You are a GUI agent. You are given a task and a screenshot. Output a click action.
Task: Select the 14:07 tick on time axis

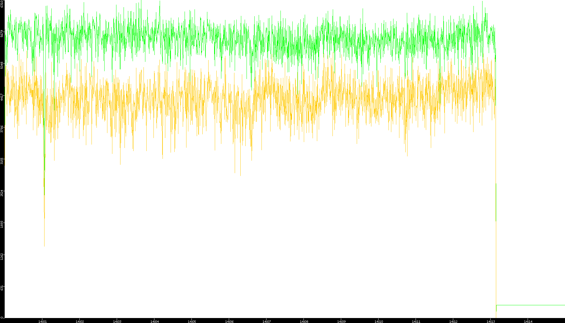pos(266,321)
